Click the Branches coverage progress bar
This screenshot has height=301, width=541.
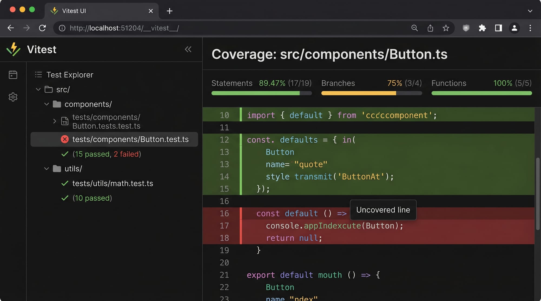click(371, 93)
